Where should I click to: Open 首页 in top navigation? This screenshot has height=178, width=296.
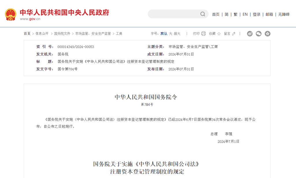click(x=216, y=14)
